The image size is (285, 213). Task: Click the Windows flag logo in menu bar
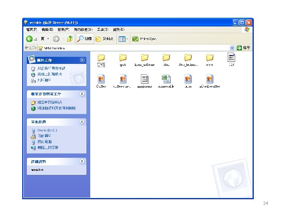(x=247, y=30)
